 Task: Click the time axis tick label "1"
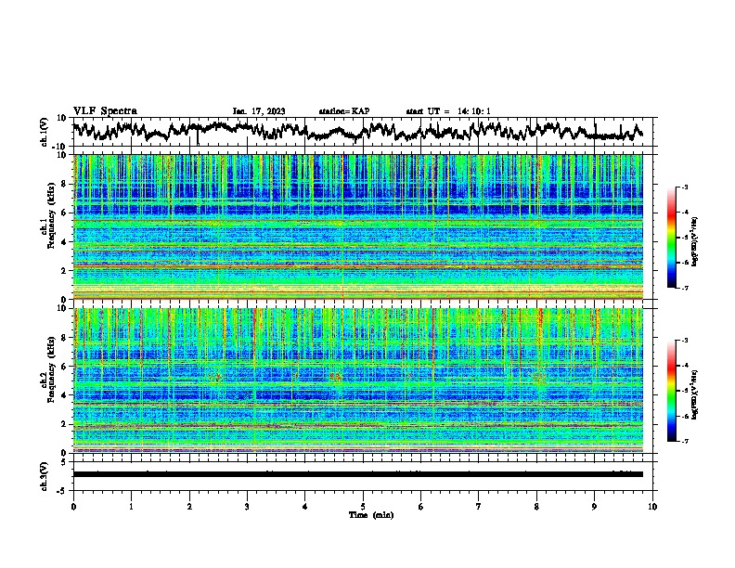pyautogui.click(x=131, y=507)
